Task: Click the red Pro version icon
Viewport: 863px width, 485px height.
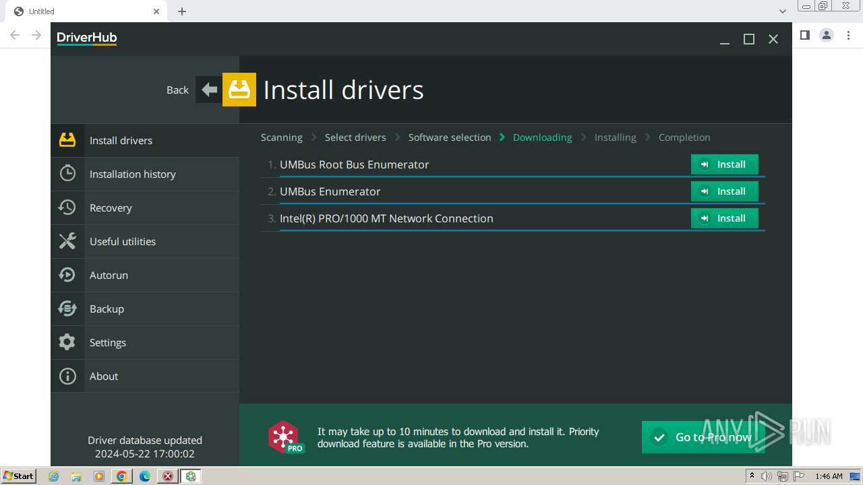Action: [x=286, y=437]
